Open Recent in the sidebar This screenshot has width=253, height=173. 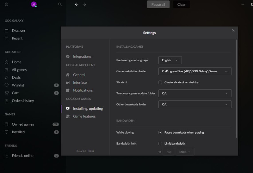pos(17,38)
